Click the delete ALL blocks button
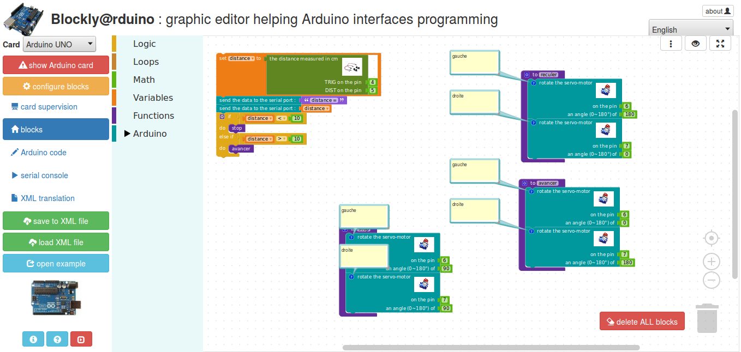This screenshot has height=352, width=741. click(x=642, y=321)
